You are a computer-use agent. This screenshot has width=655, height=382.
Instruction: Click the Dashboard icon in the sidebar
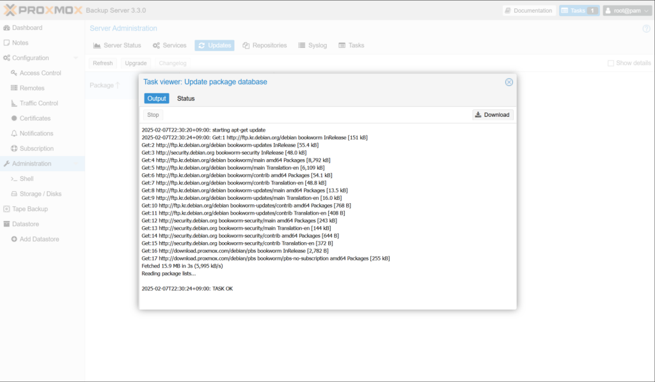click(7, 28)
